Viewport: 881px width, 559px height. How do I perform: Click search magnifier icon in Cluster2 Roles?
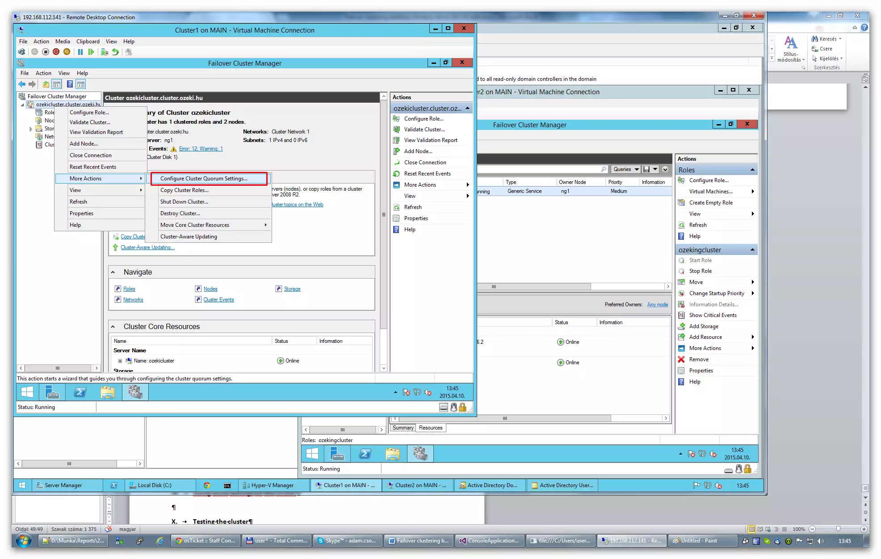(x=604, y=169)
